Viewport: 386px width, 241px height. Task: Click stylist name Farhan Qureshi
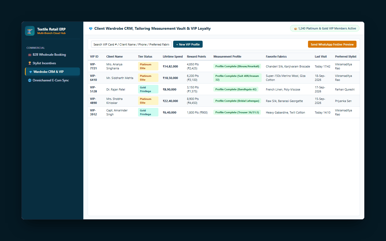click(345, 89)
